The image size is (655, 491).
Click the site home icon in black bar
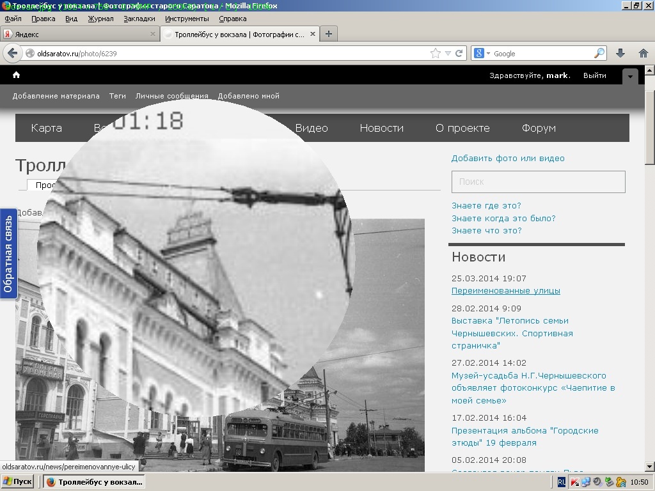point(16,75)
